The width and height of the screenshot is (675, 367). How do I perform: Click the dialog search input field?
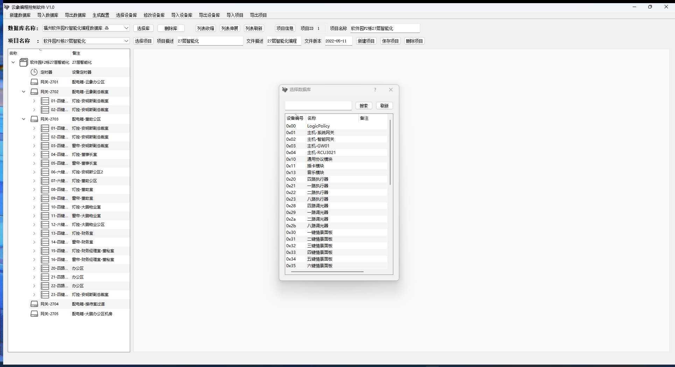[x=318, y=105]
